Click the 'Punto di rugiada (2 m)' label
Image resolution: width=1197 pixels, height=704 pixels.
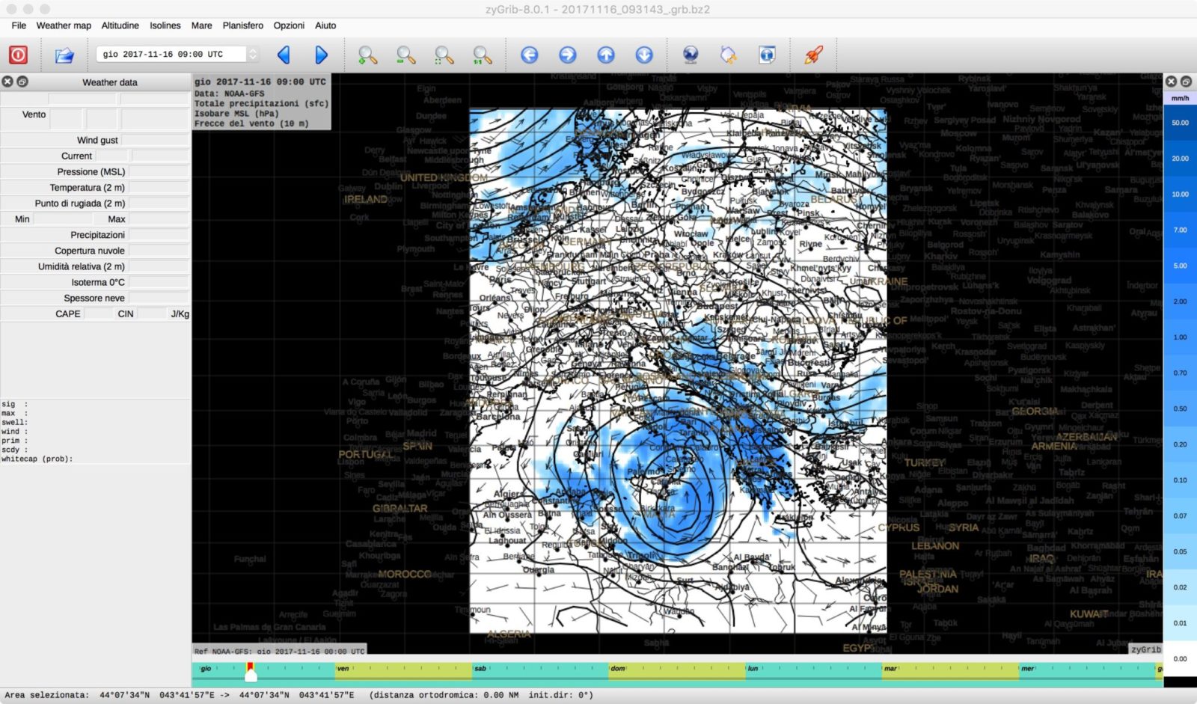[79, 203]
